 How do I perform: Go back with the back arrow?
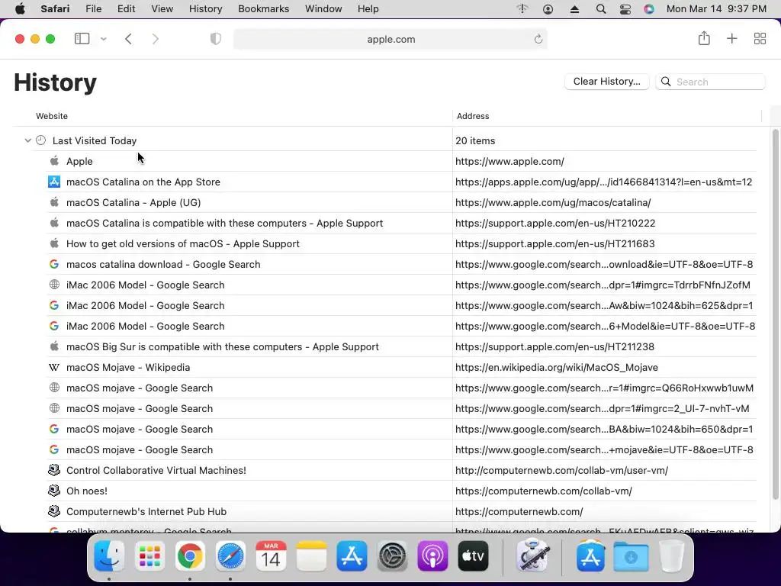[x=128, y=39]
